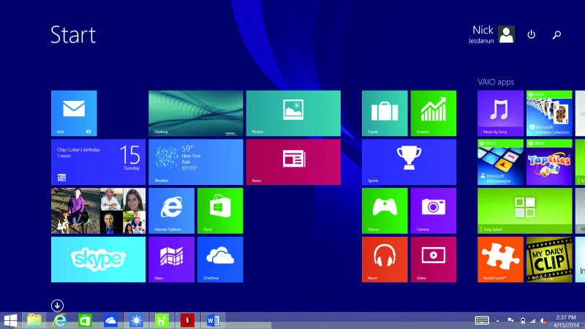585x329 pixels.
Task: Click the VAIO apps group heading
Action: pyautogui.click(x=496, y=82)
